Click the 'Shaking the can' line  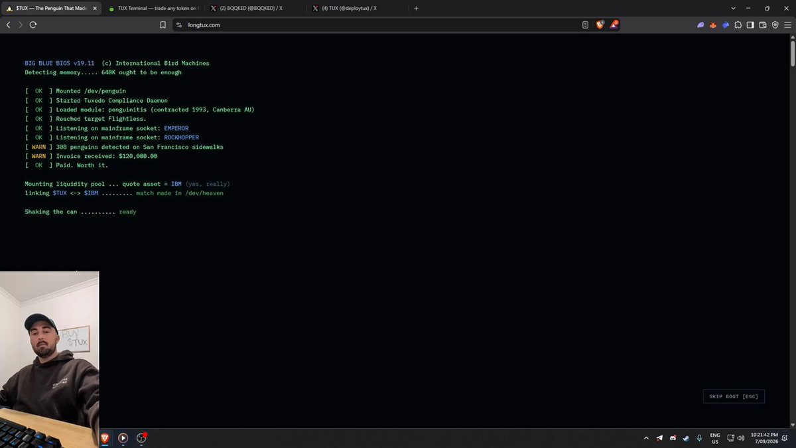pos(80,212)
